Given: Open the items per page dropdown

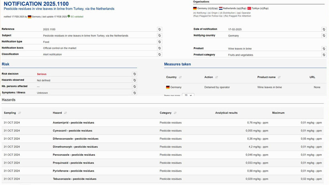Looking at the screenshot, I should pos(188,95).
